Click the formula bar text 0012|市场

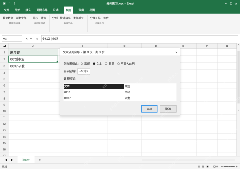tap(50, 38)
